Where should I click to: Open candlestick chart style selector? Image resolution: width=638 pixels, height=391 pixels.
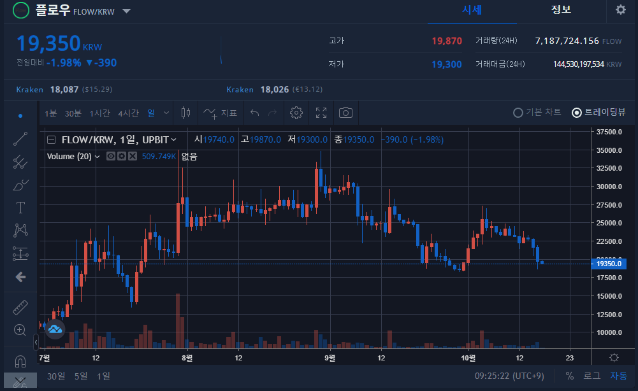tap(185, 113)
